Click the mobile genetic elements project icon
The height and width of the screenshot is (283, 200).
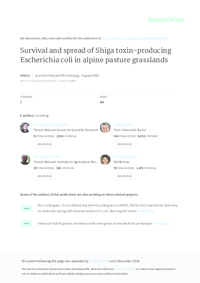[x=27, y=223]
